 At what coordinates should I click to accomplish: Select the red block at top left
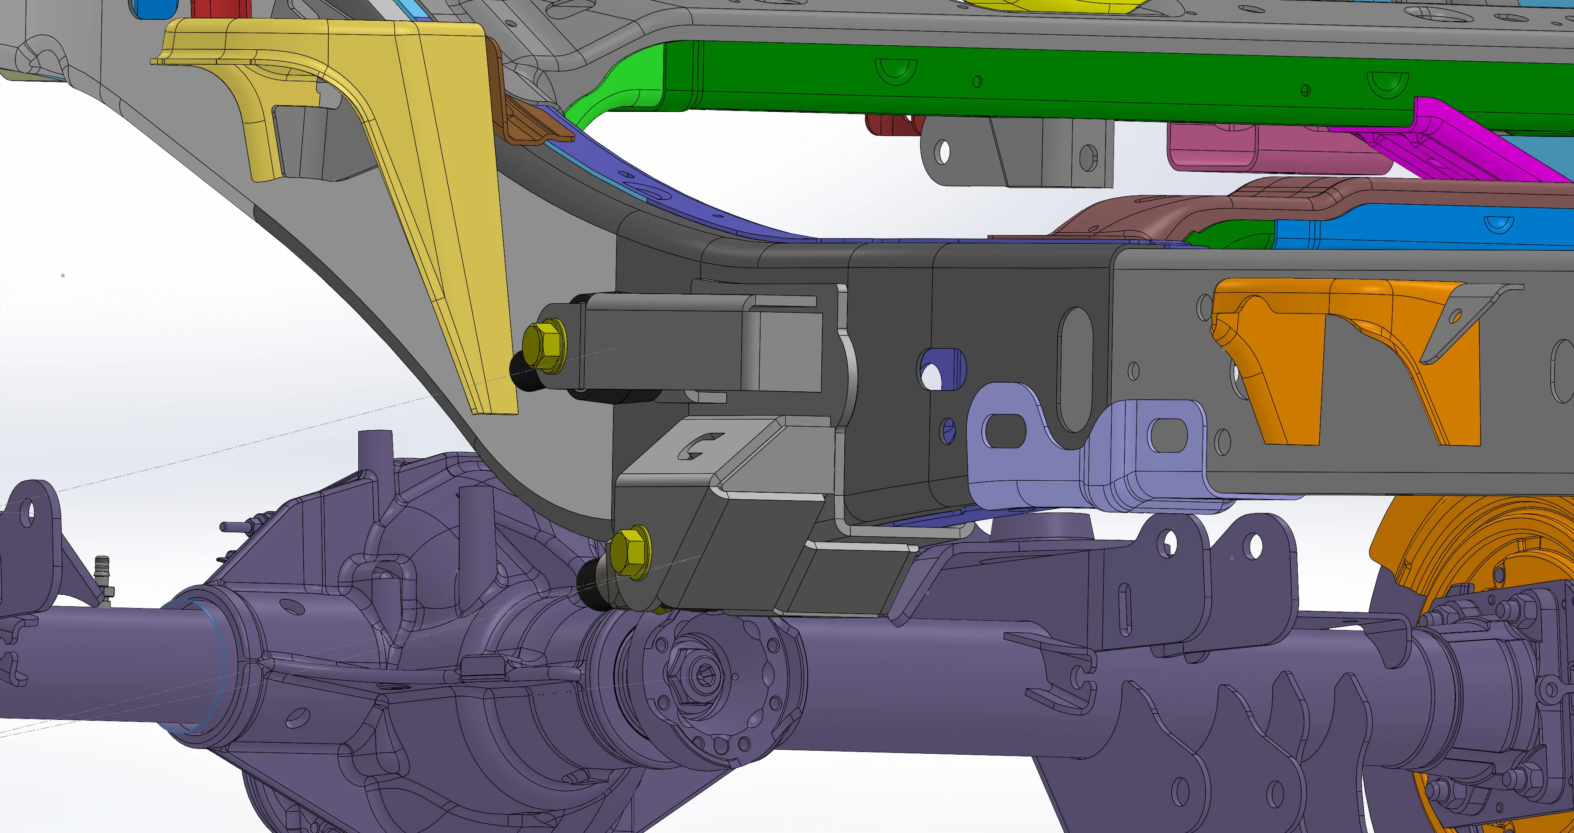pyautogui.click(x=221, y=8)
